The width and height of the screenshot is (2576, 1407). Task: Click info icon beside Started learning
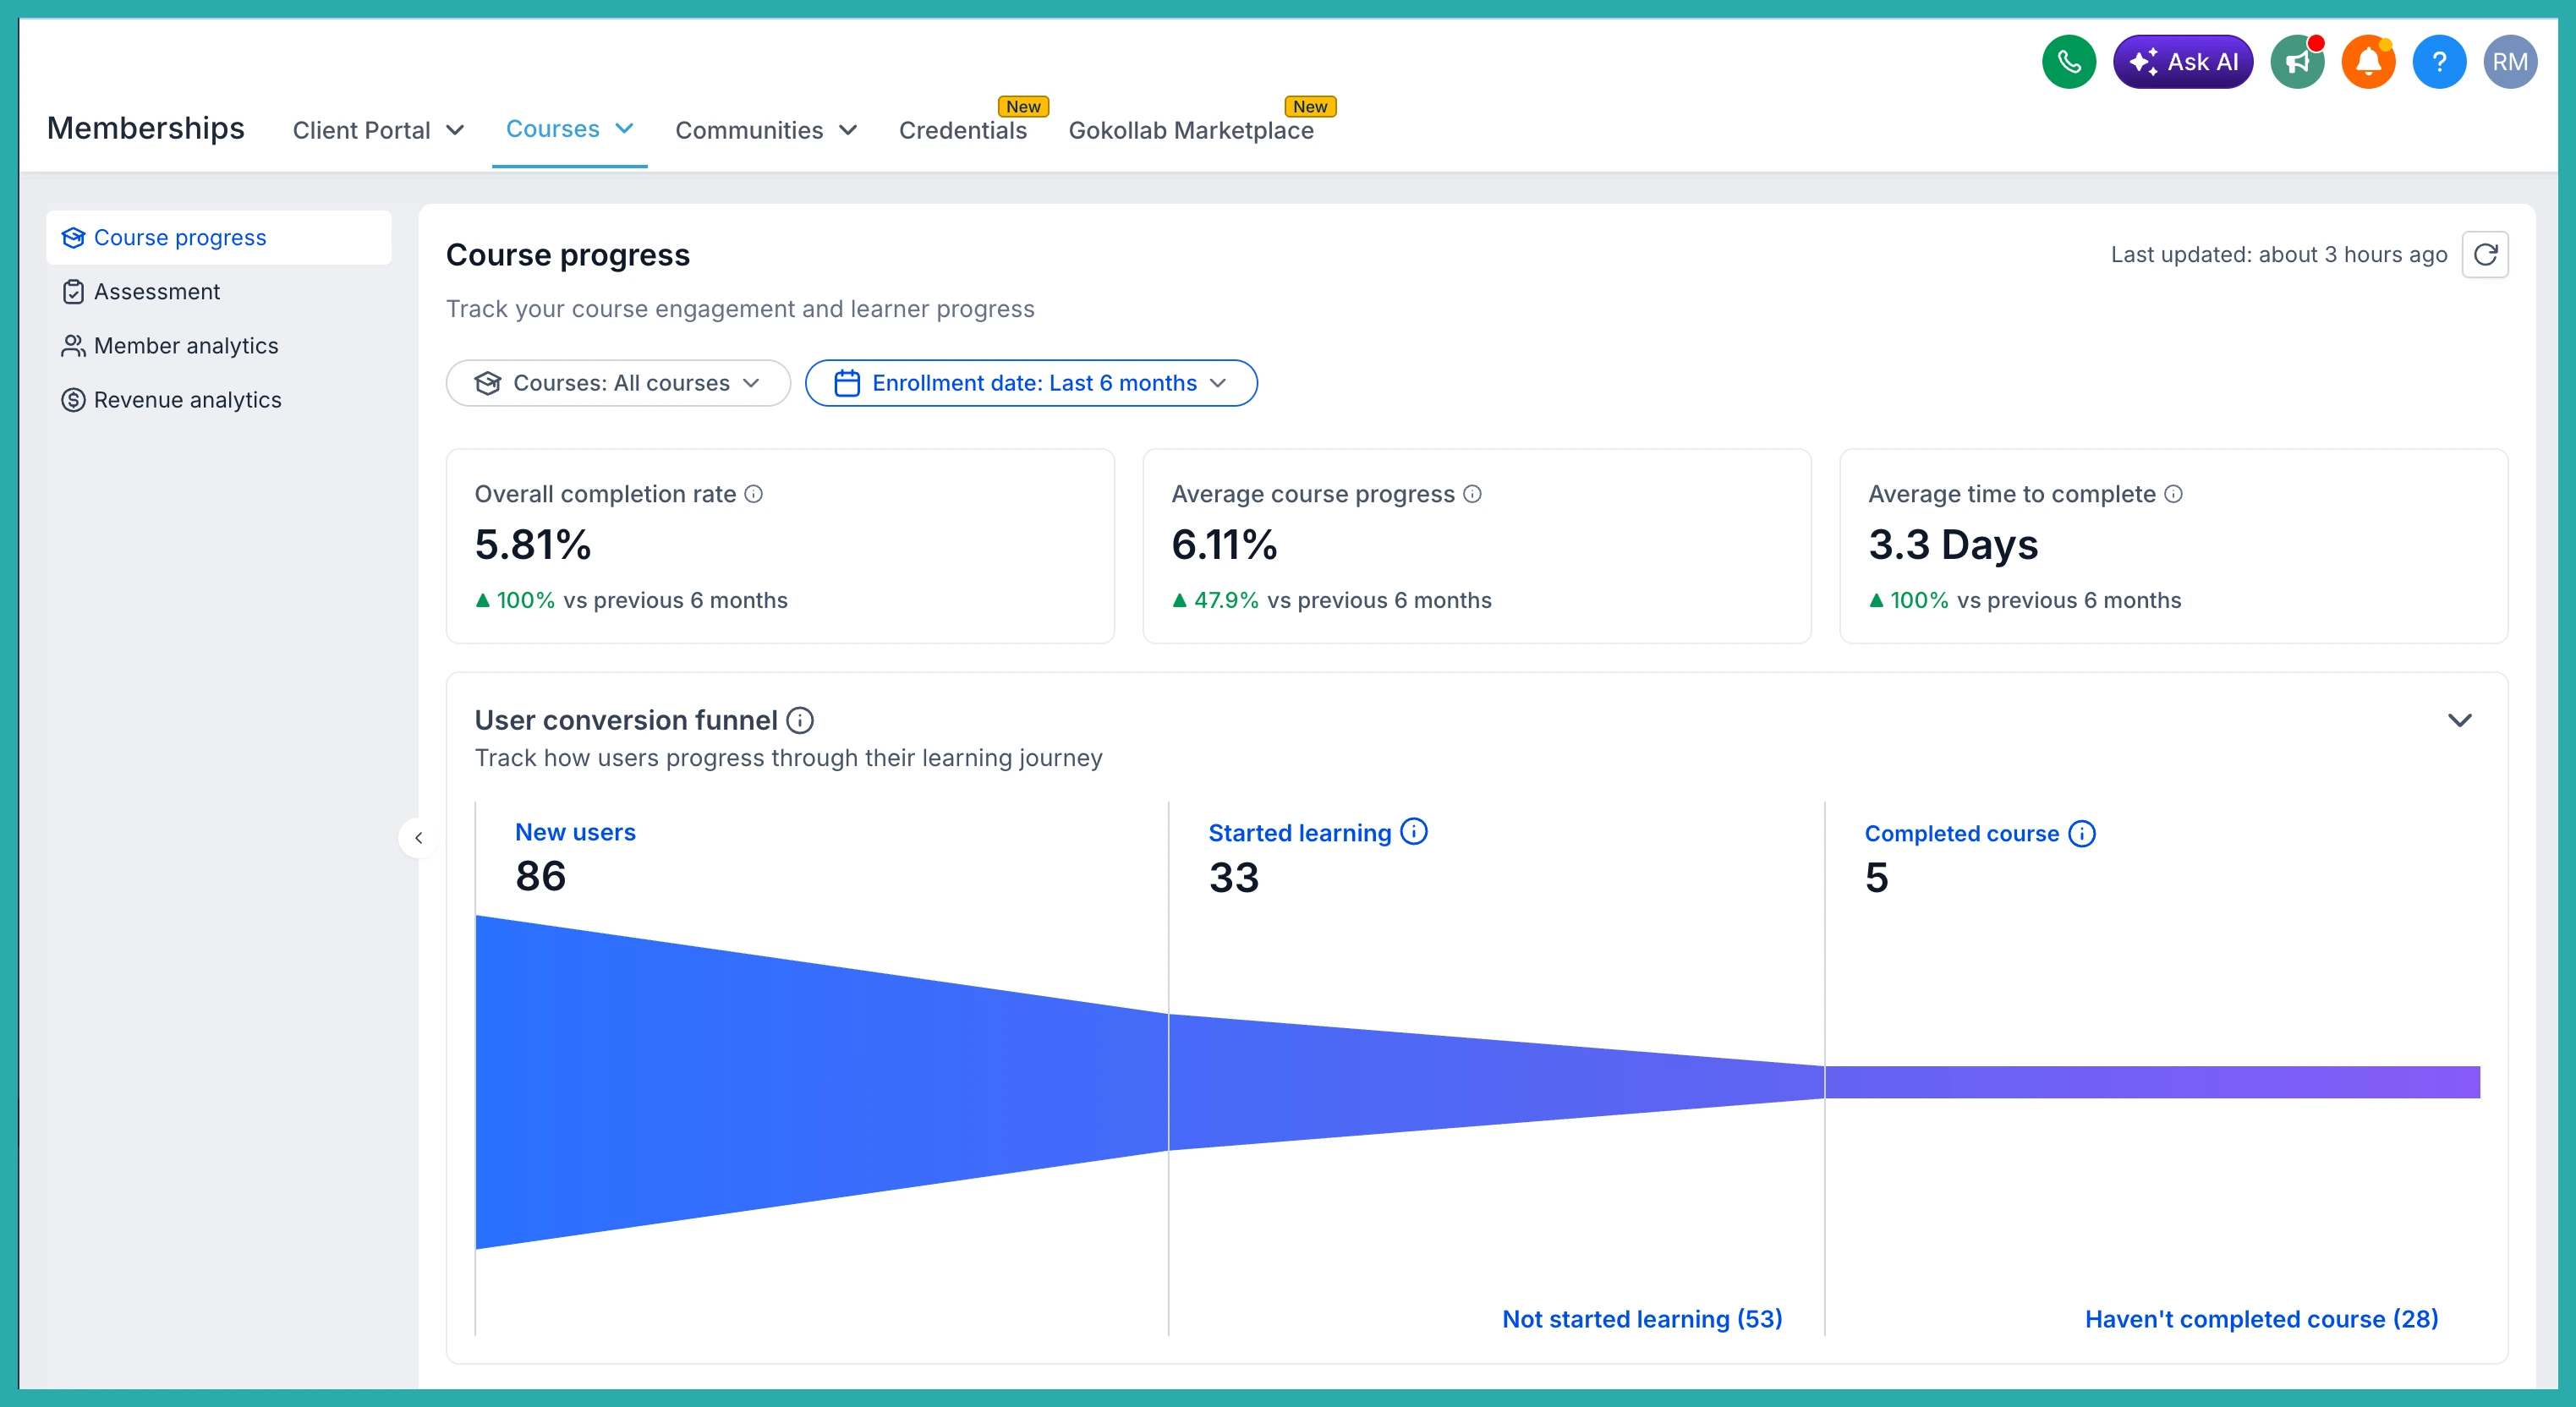pos(1414,832)
